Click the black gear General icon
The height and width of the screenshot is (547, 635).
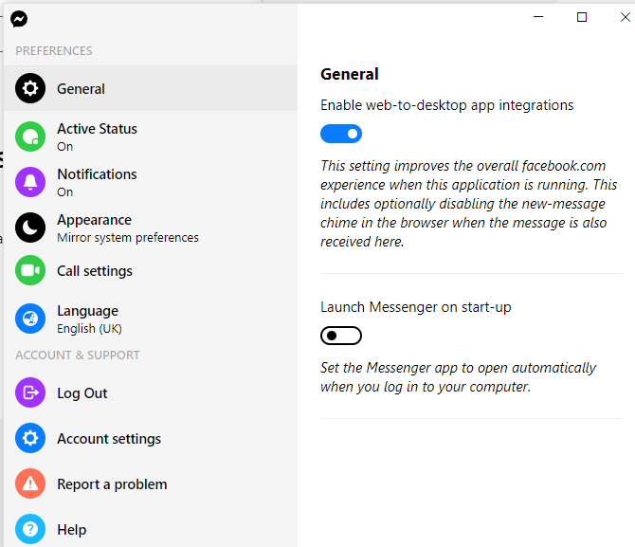[30, 88]
